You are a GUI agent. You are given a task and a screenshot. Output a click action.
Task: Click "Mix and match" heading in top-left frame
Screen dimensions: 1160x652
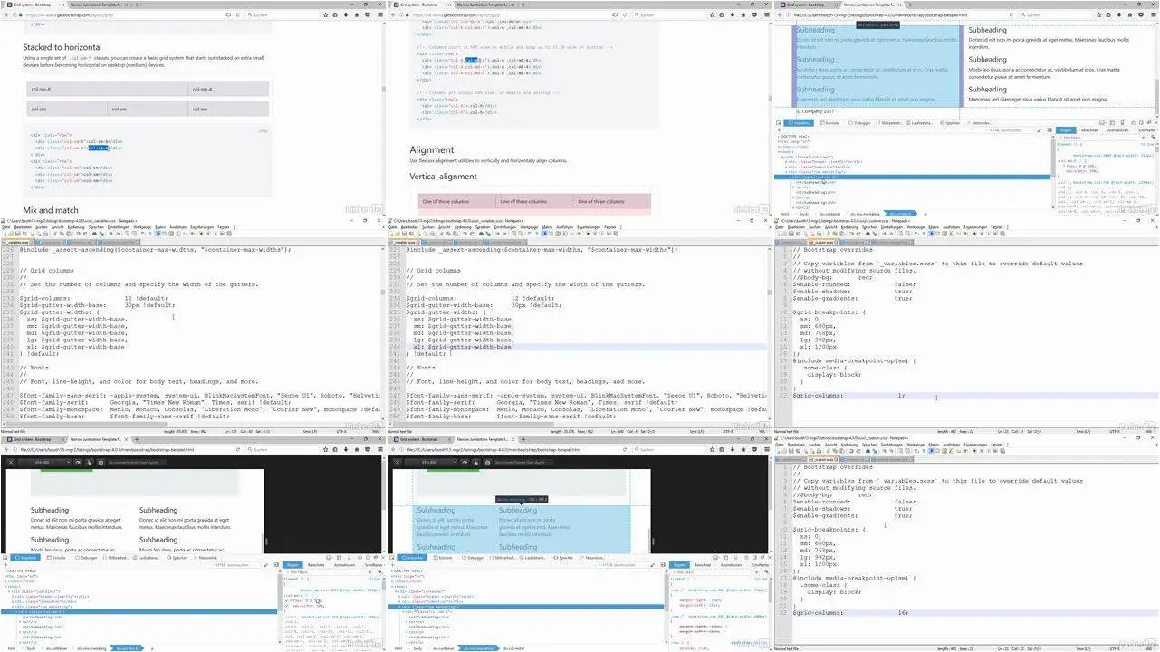[51, 210]
